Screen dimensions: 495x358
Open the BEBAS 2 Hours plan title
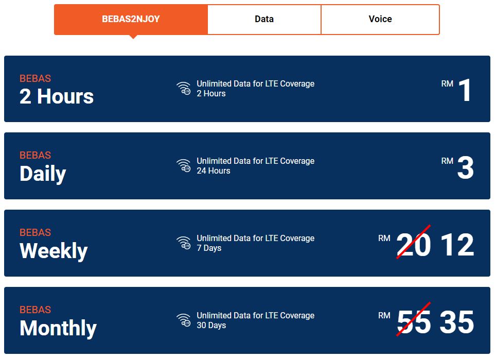pyautogui.click(x=57, y=90)
